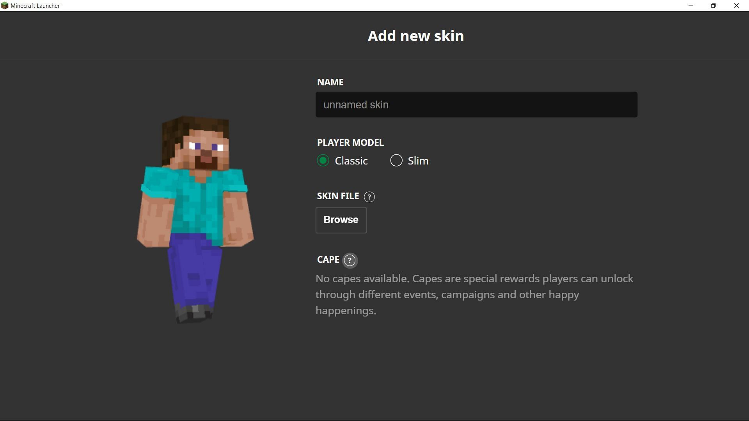The height and width of the screenshot is (421, 749).
Task: Select the Classic player model radio button
Action: tap(323, 160)
